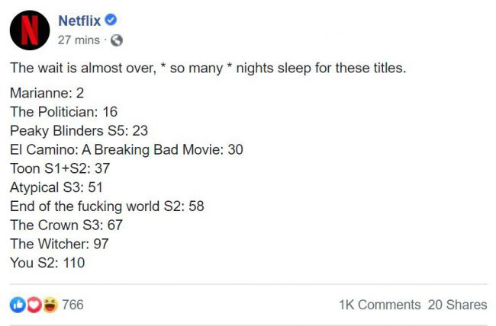Click the post intro sentence text

click(x=208, y=69)
